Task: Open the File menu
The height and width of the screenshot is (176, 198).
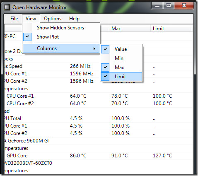Action: pyautogui.click(x=14, y=19)
